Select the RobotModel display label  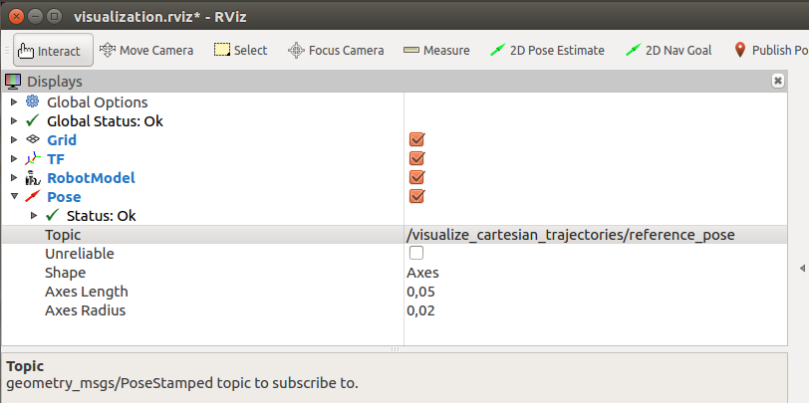click(x=91, y=178)
